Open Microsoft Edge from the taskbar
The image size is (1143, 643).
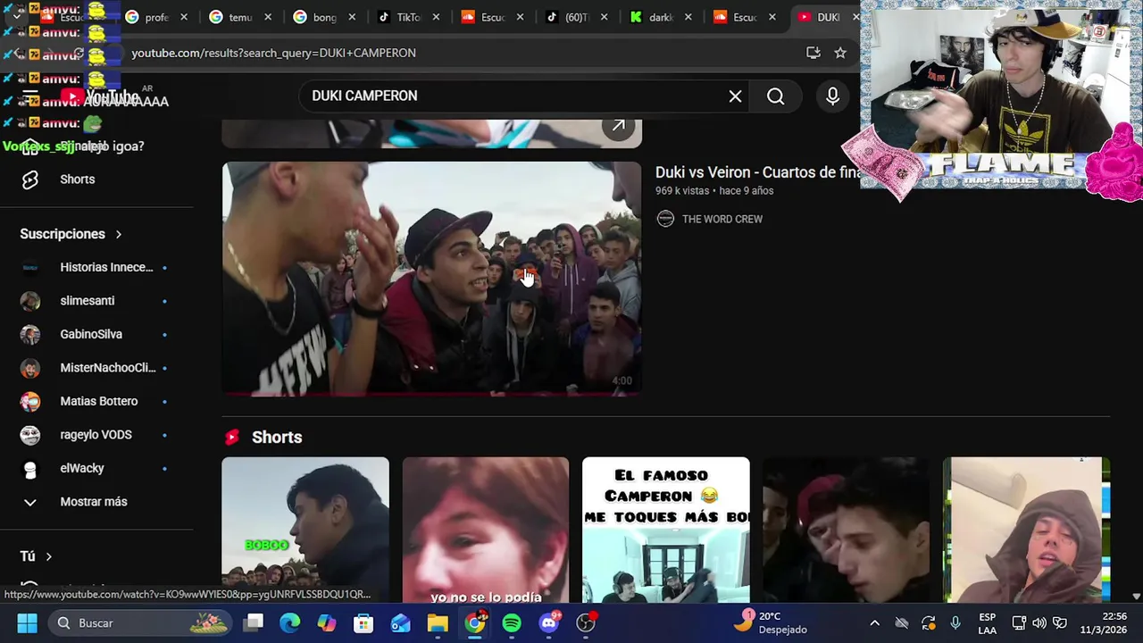point(289,622)
